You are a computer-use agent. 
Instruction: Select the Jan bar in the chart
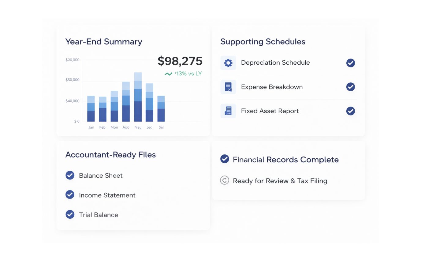[91, 109]
